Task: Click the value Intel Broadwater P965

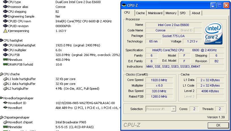Action: point(71,122)
